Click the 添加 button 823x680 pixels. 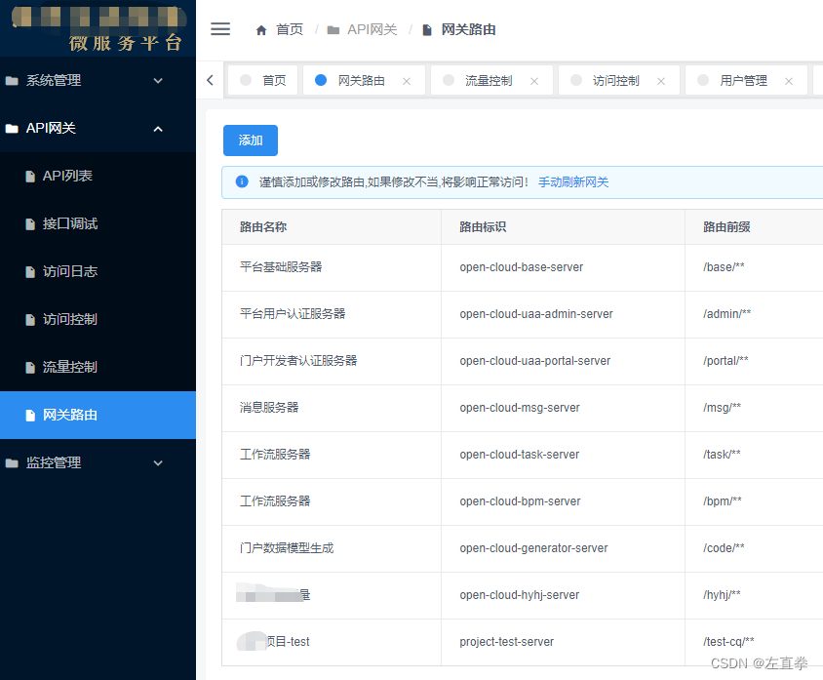(x=250, y=140)
